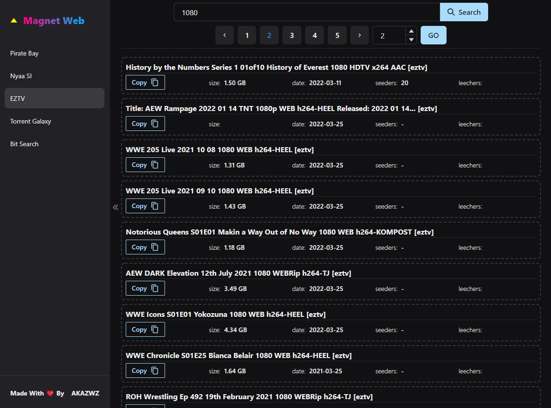Jump to page 5

coord(337,35)
